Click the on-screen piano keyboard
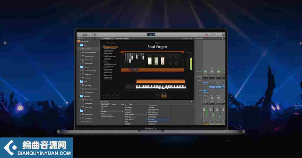This screenshot has height=158, width=302. 161,87
